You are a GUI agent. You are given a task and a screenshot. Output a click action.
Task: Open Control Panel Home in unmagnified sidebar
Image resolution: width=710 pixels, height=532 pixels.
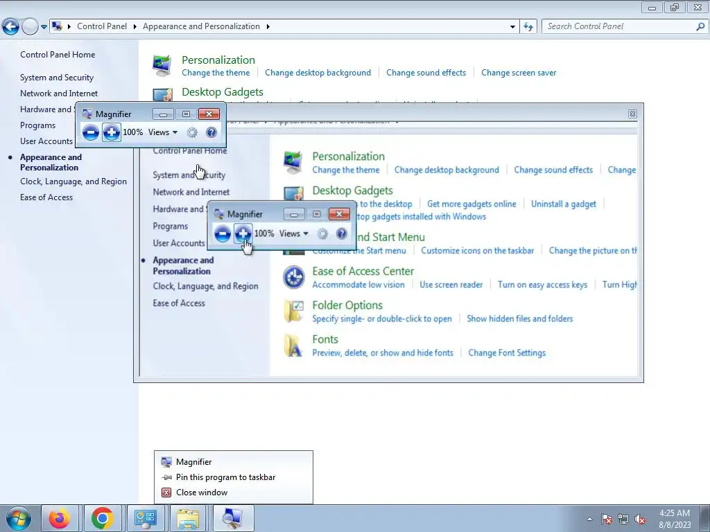pos(58,55)
